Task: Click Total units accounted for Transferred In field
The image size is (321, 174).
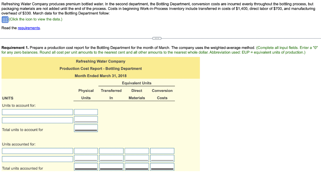Action: pyautogui.click(x=111, y=167)
